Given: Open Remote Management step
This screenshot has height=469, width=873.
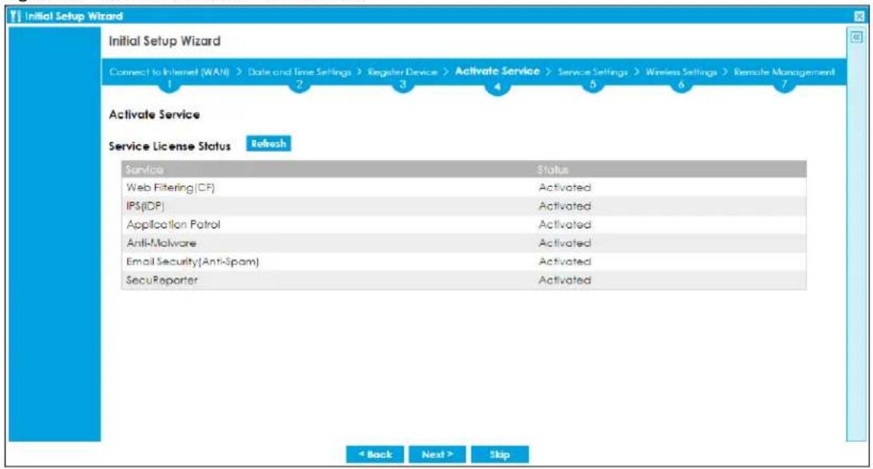Looking at the screenshot, I should coord(784,72).
